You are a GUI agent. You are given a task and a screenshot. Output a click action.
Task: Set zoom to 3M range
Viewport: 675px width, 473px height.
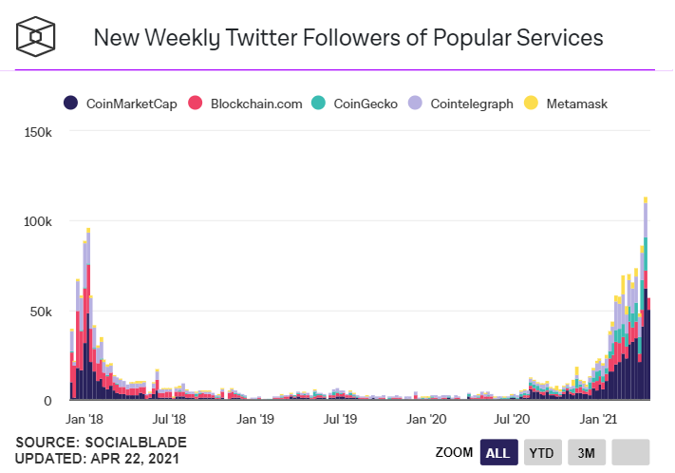coord(587,452)
